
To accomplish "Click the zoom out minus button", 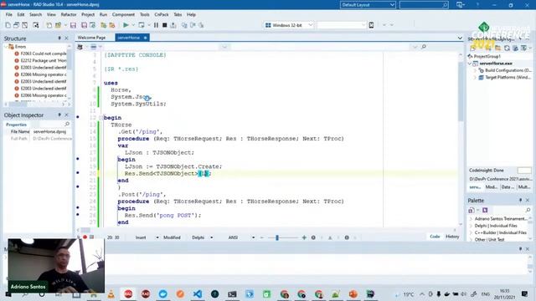I will [x=262, y=237].
